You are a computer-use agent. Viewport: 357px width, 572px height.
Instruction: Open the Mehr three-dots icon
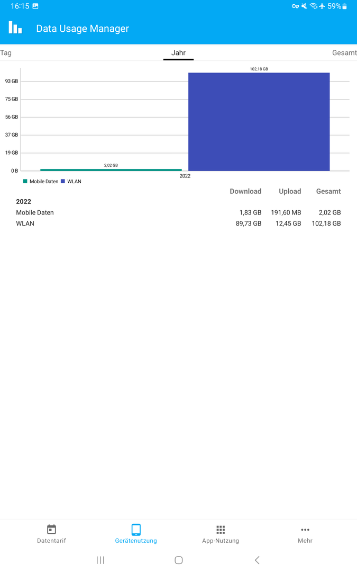pyautogui.click(x=305, y=530)
